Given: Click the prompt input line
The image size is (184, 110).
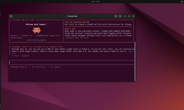Looking at the screenshot, I should tap(72, 63).
